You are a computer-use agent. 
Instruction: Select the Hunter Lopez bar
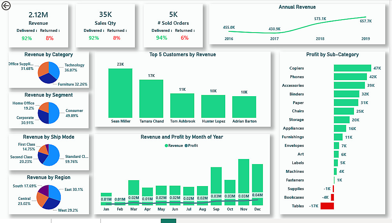coord(213,106)
